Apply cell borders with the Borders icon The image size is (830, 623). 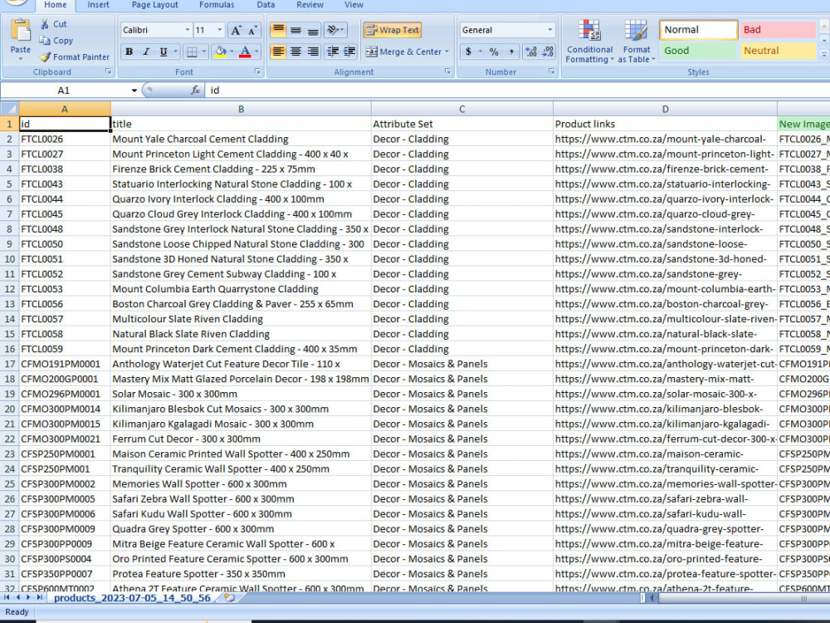(x=192, y=52)
